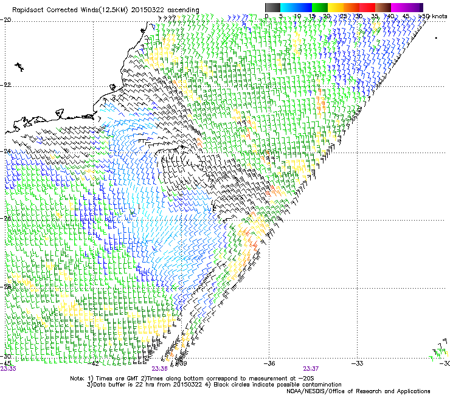The width and height of the screenshot is (450, 395).
Task: Click the green 15-20 knots legend swatch
Action: pos(320,7)
